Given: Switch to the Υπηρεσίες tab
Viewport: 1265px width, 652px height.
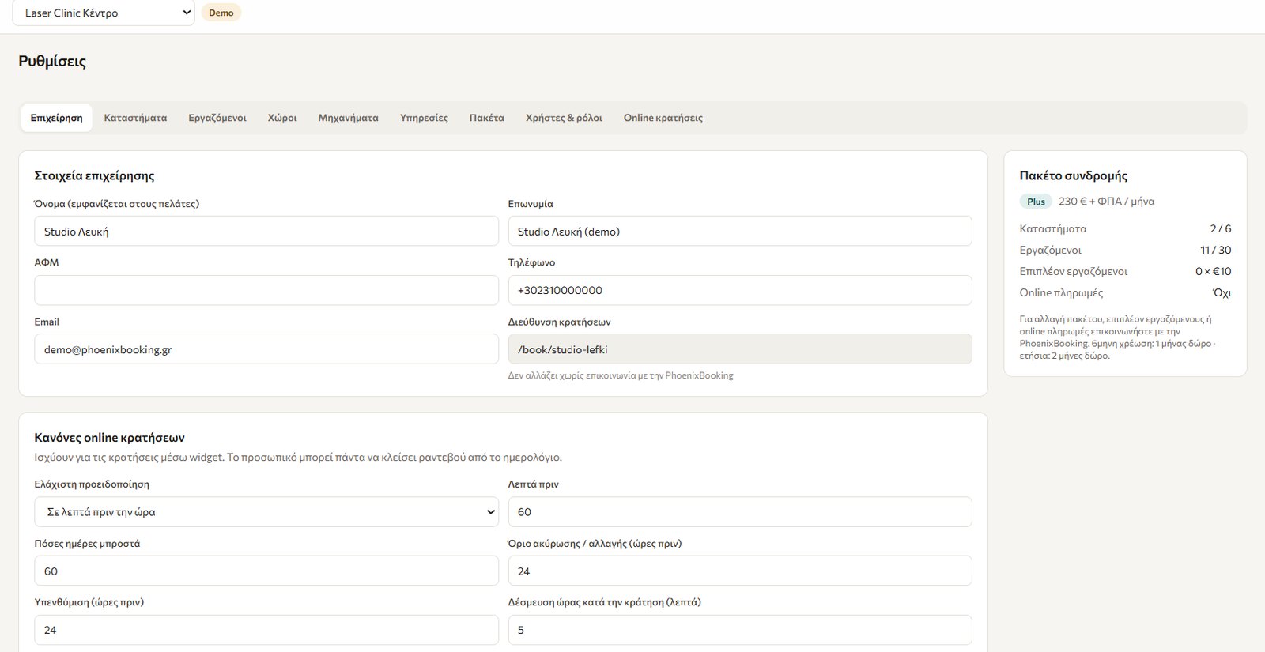Looking at the screenshot, I should tap(424, 118).
